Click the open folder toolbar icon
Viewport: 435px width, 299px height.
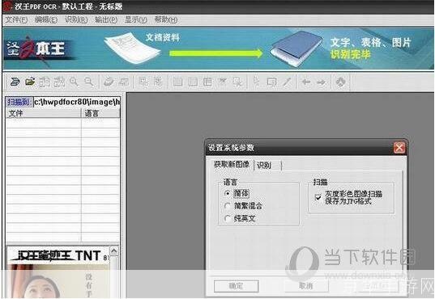tap(30, 82)
